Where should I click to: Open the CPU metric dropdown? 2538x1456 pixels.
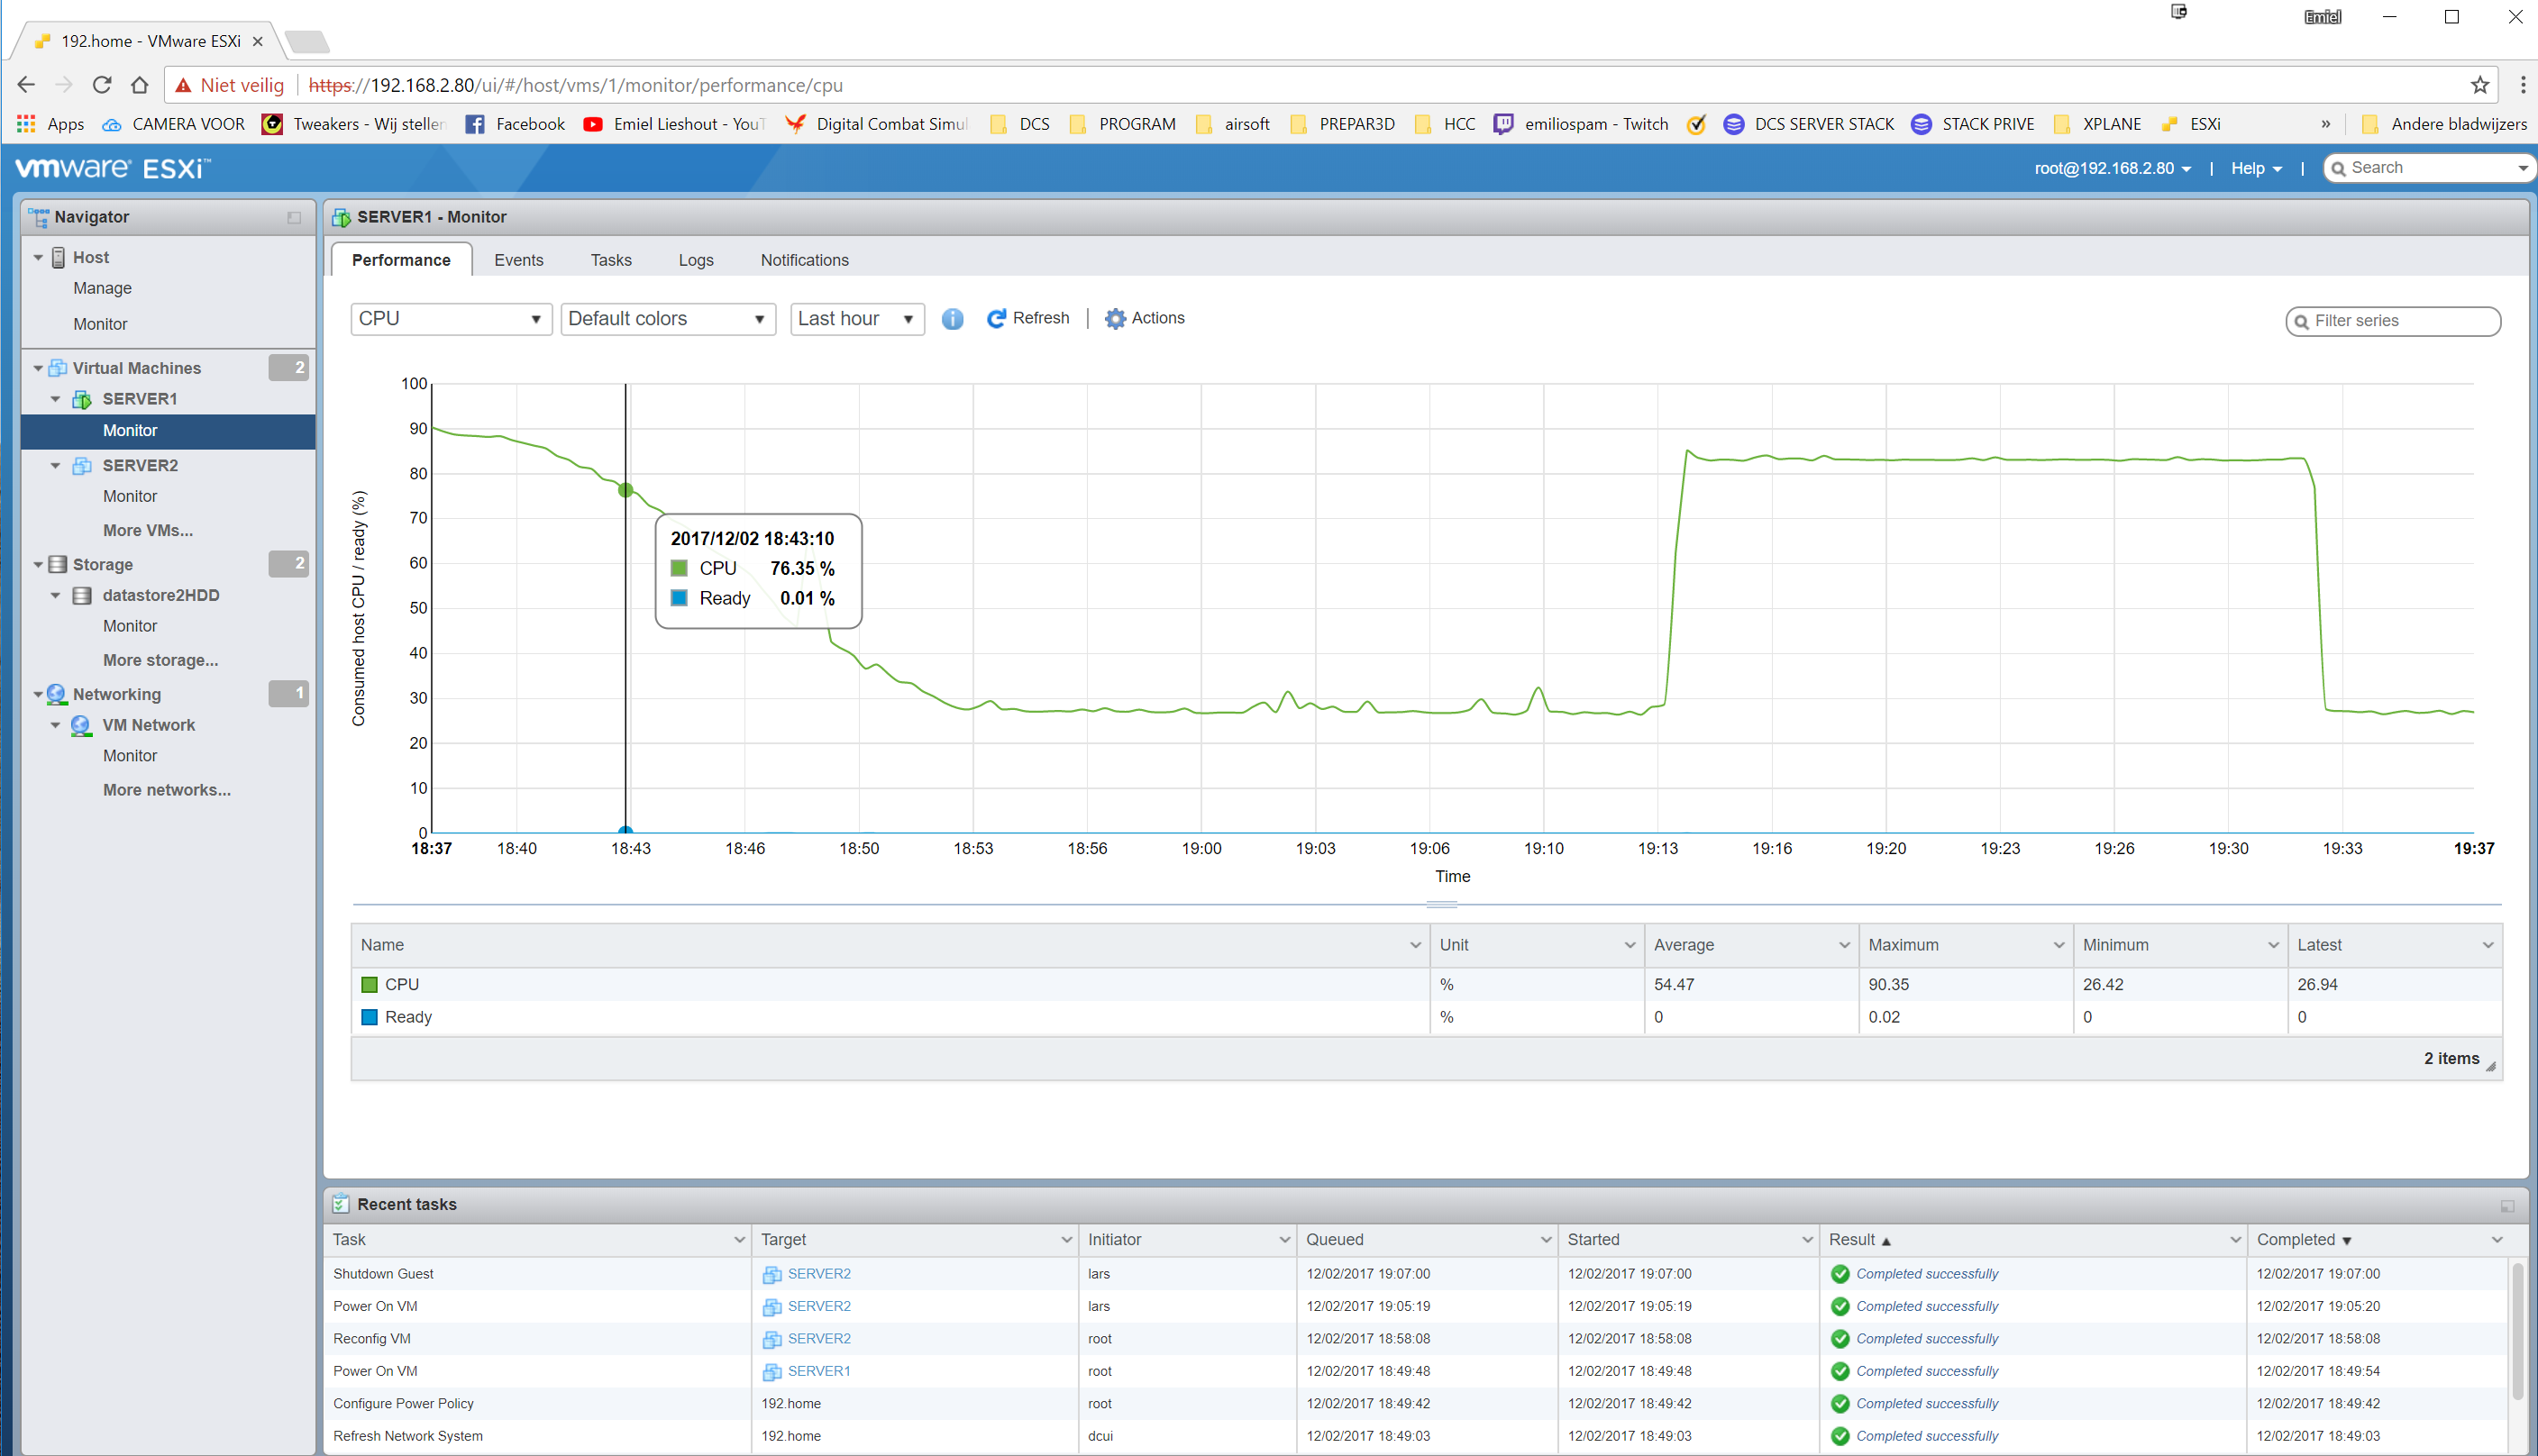point(451,319)
